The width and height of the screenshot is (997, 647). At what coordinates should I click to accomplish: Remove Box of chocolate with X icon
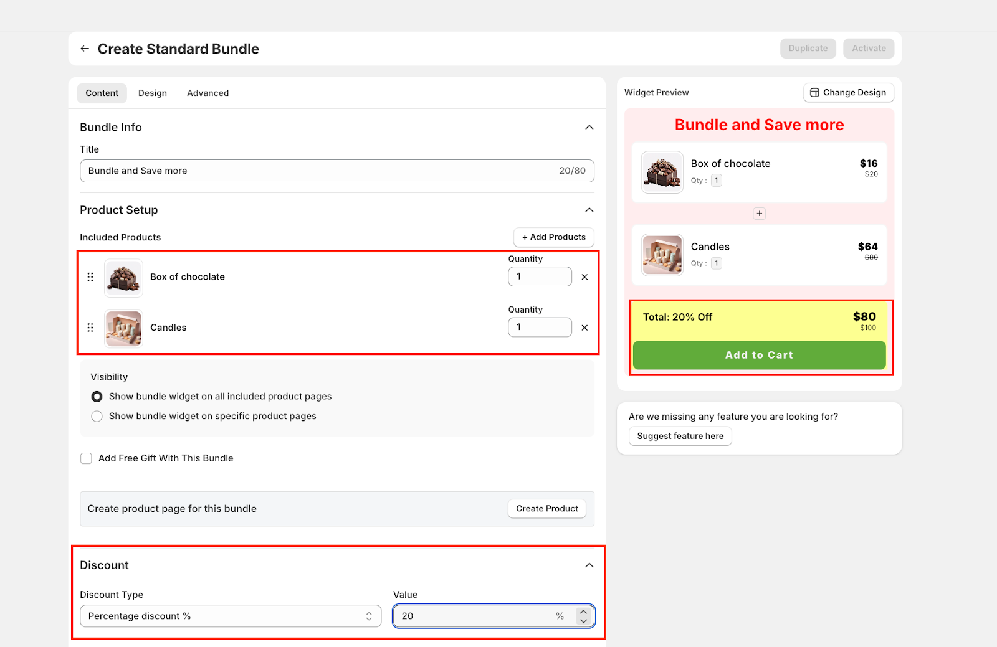pos(584,277)
